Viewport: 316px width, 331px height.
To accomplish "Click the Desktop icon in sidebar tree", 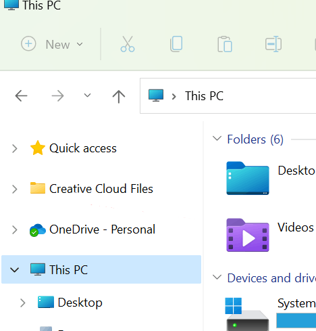I will point(46,302).
